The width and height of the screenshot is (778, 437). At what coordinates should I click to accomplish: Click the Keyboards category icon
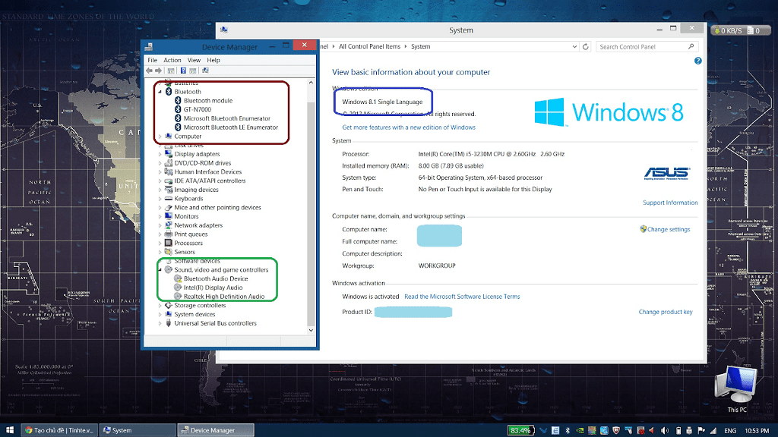click(x=168, y=199)
